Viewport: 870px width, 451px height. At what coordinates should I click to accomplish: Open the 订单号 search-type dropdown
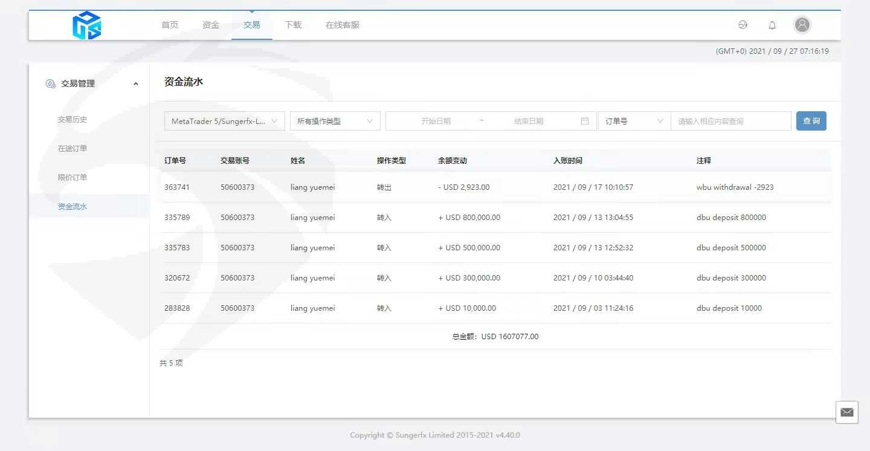click(x=634, y=121)
